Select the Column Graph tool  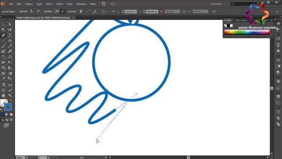10,84
